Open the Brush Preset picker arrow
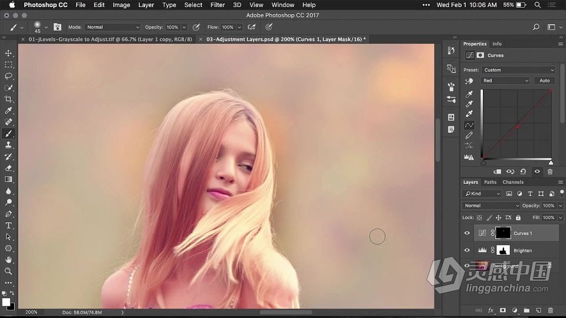Screen dimensions: 566x318 click(46, 27)
